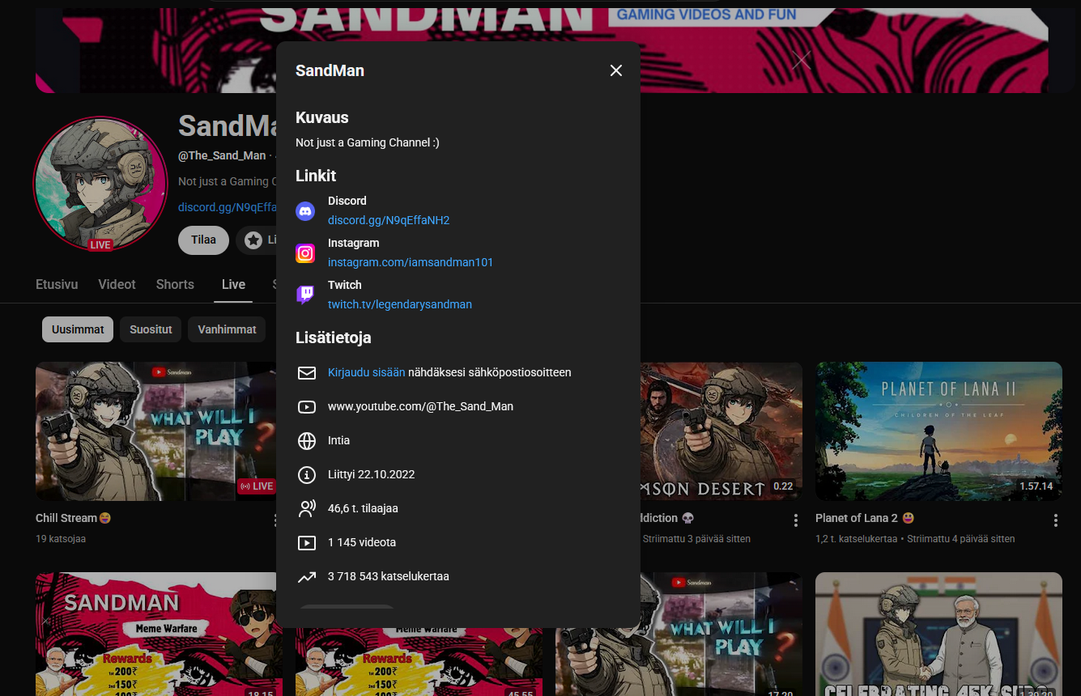This screenshot has width=1081, height=696.
Task: Click the Instagram logo icon
Action: click(x=305, y=253)
